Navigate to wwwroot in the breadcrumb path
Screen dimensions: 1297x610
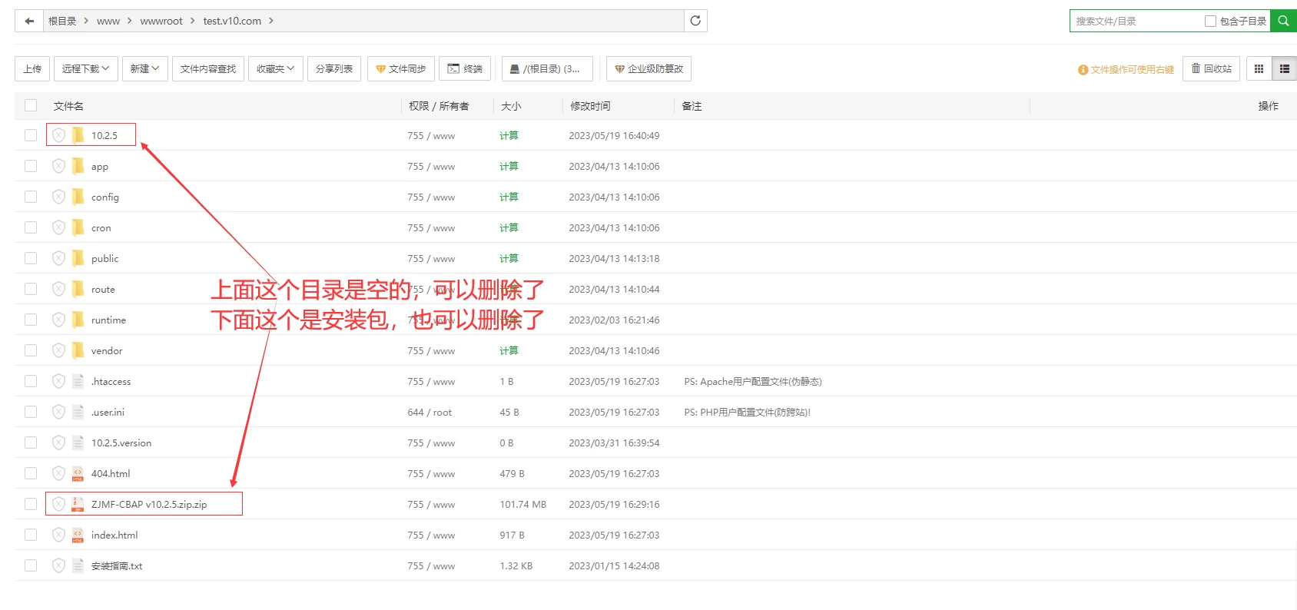click(x=161, y=21)
